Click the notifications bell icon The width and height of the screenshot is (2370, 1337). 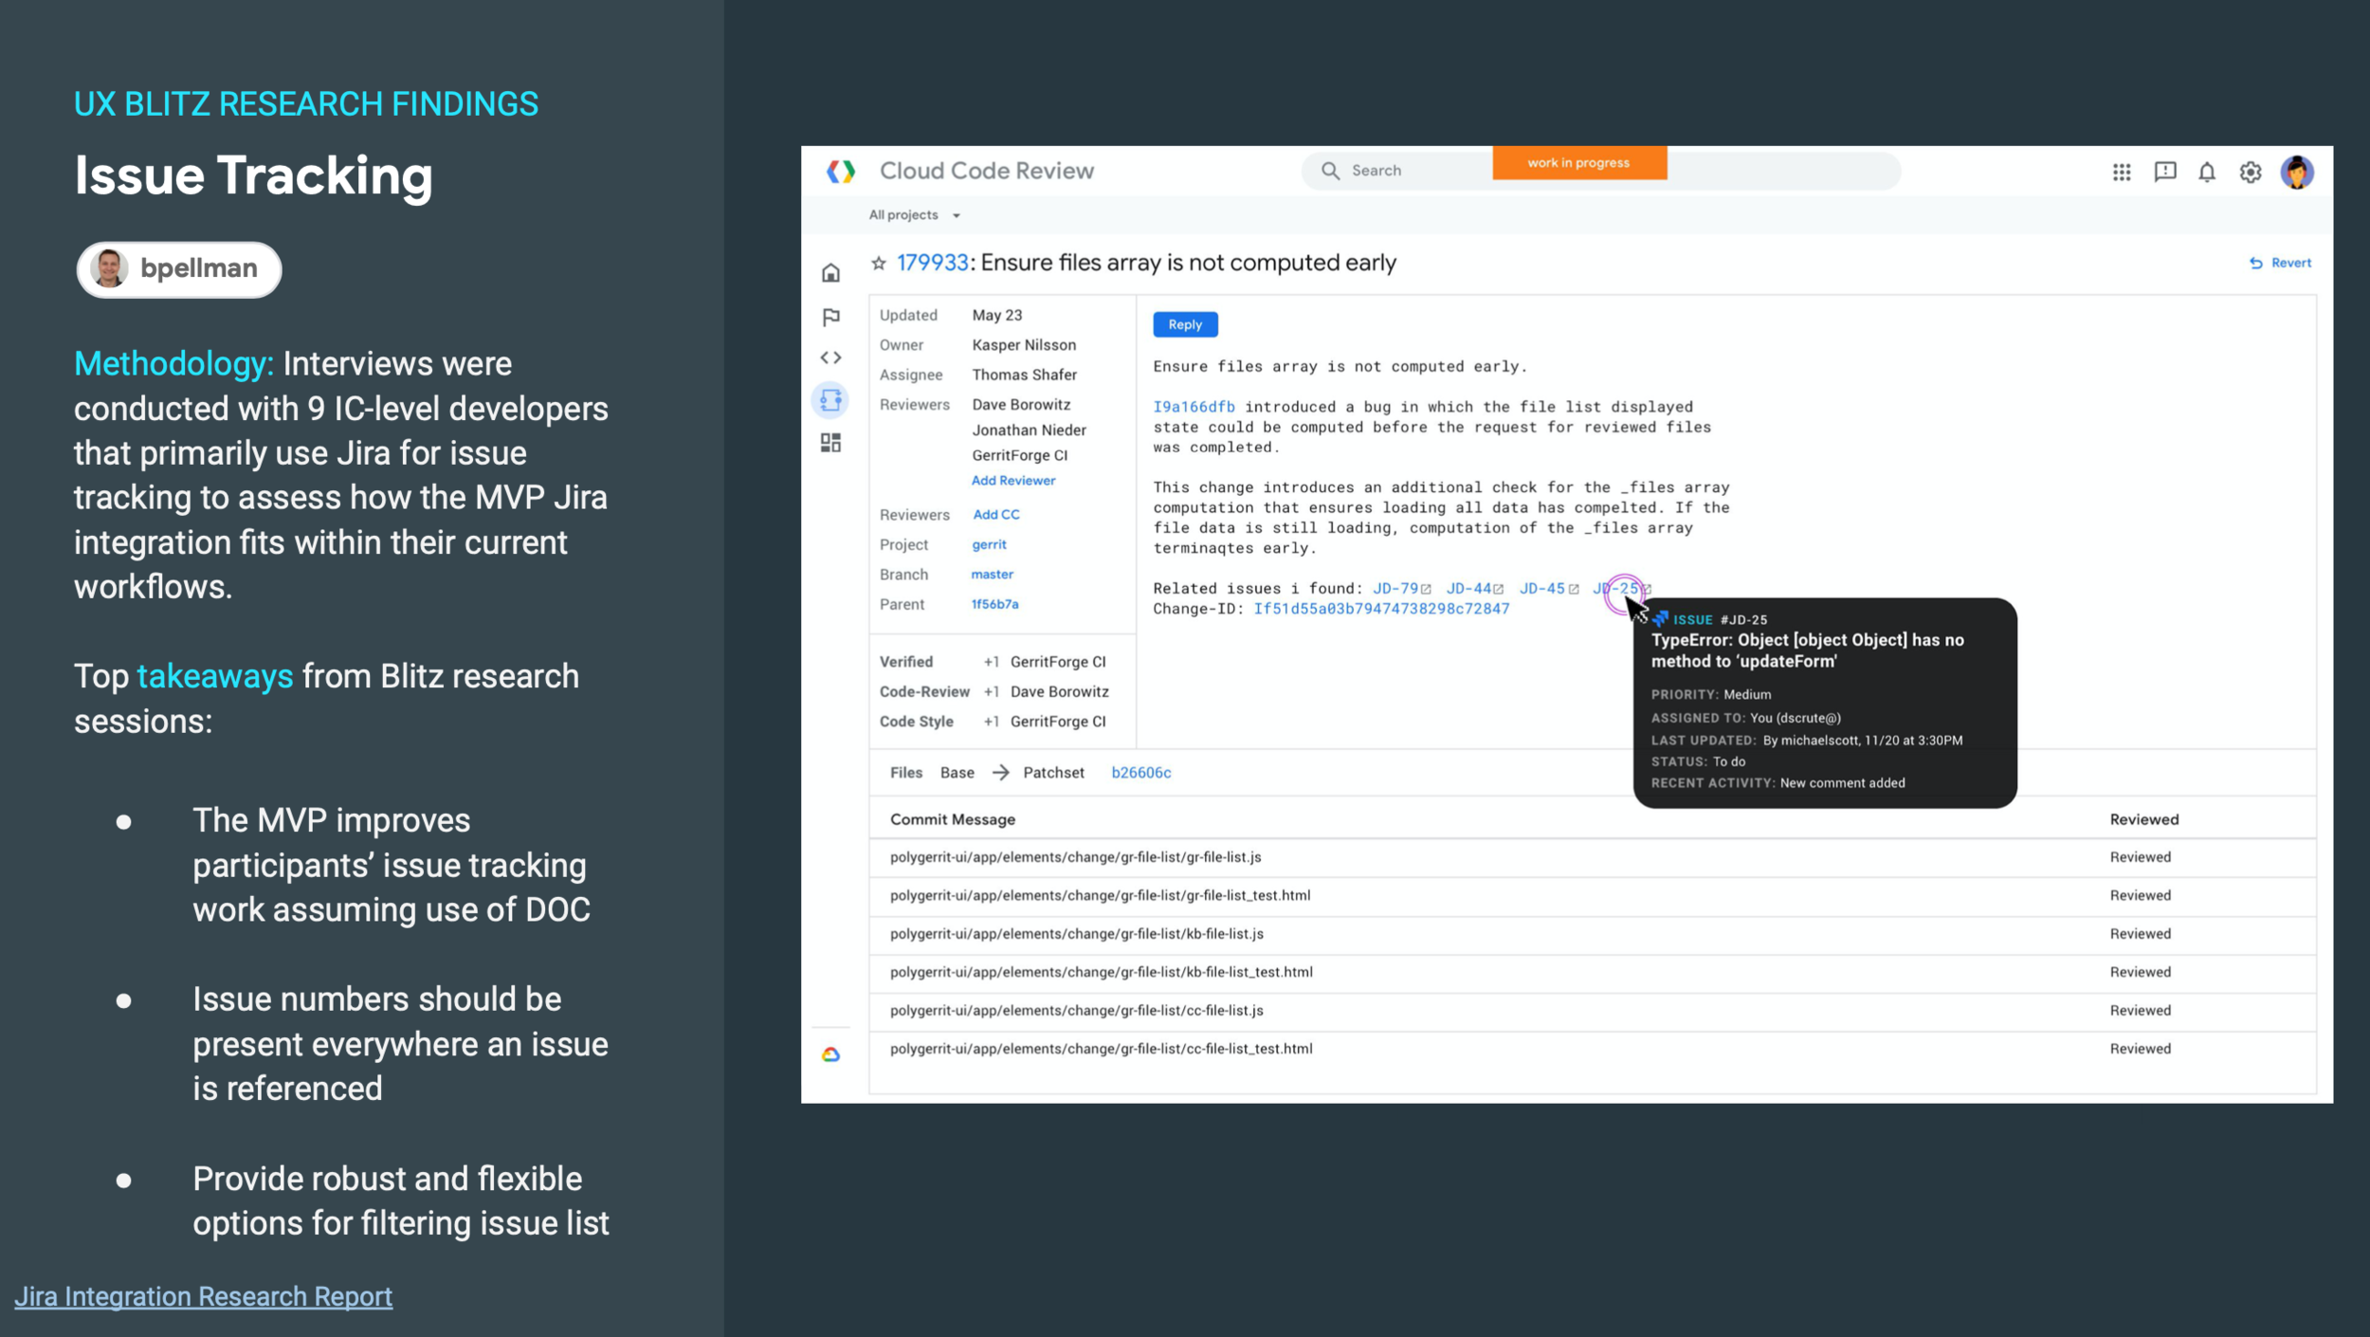click(x=2207, y=172)
